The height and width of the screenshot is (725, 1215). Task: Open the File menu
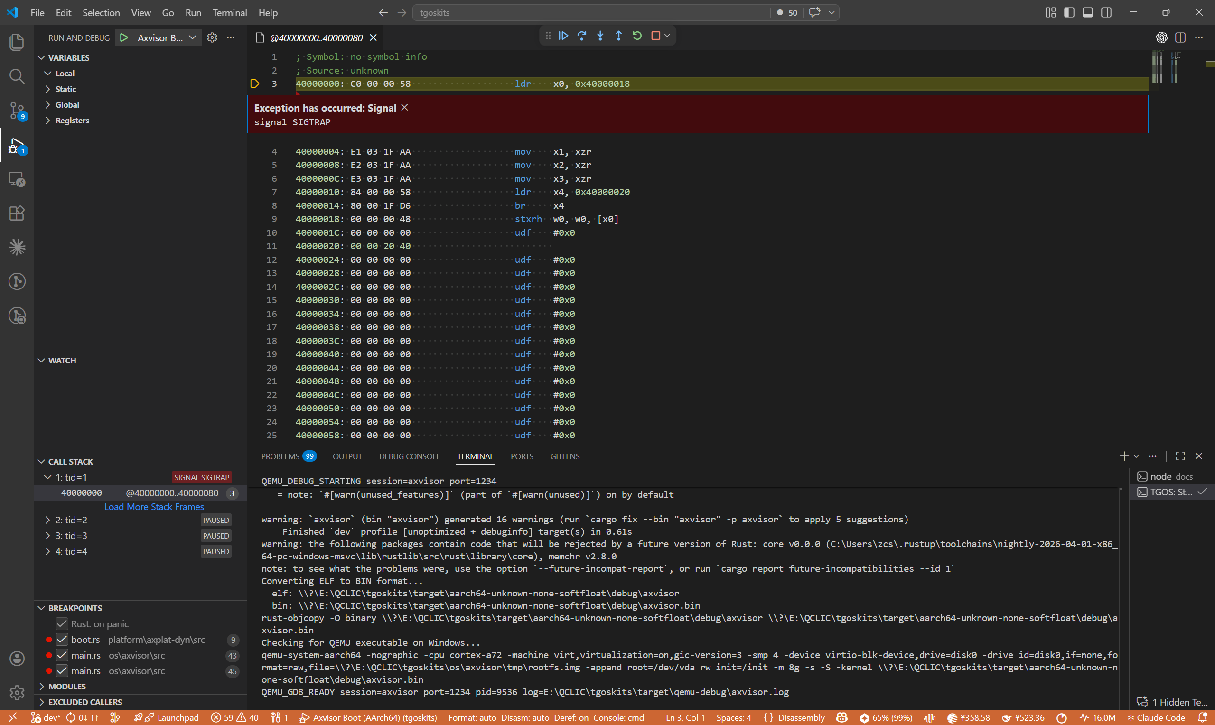(x=37, y=13)
